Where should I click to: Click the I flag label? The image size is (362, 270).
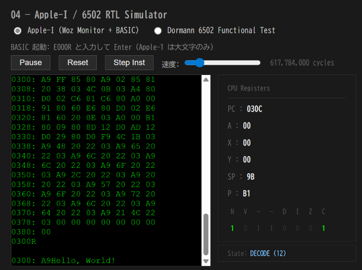[x=297, y=212]
